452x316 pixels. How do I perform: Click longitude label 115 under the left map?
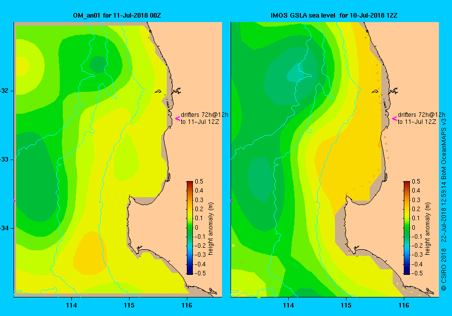[129, 305]
